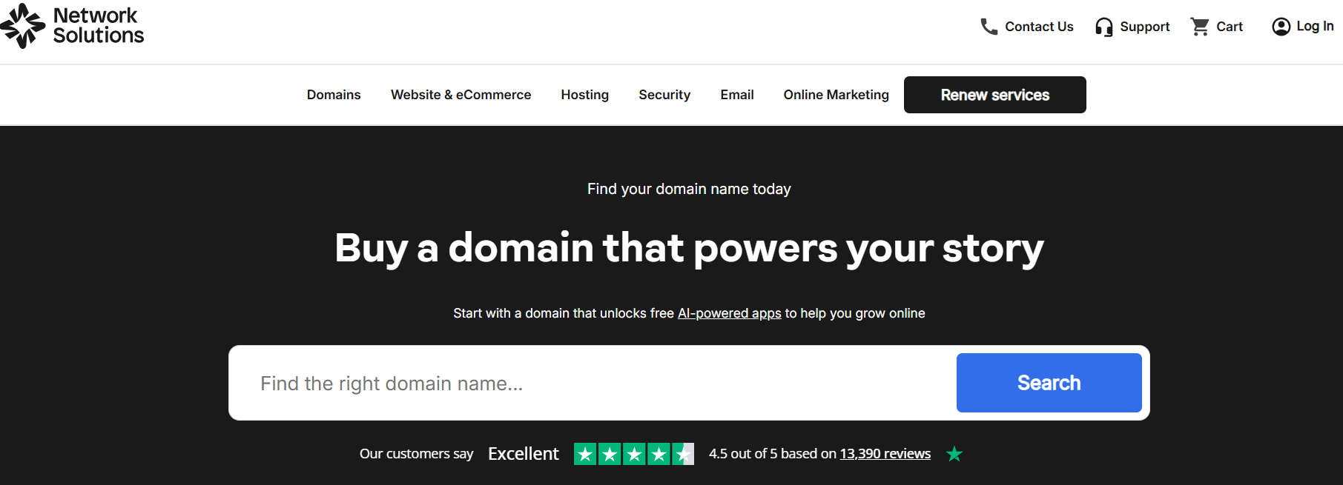Click the blue Search button

click(1049, 383)
